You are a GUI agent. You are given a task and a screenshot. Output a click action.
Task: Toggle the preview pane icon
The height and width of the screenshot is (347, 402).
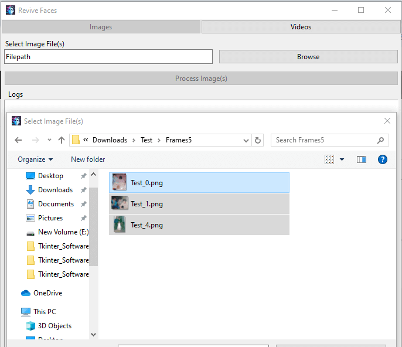pyautogui.click(x=361, y=159)
